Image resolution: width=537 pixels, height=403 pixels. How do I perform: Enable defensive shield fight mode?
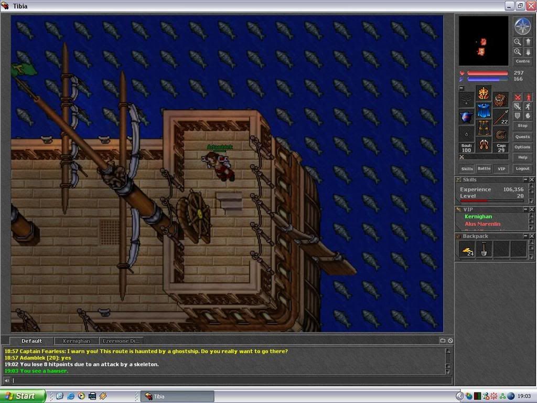click(x=518, y=116)
